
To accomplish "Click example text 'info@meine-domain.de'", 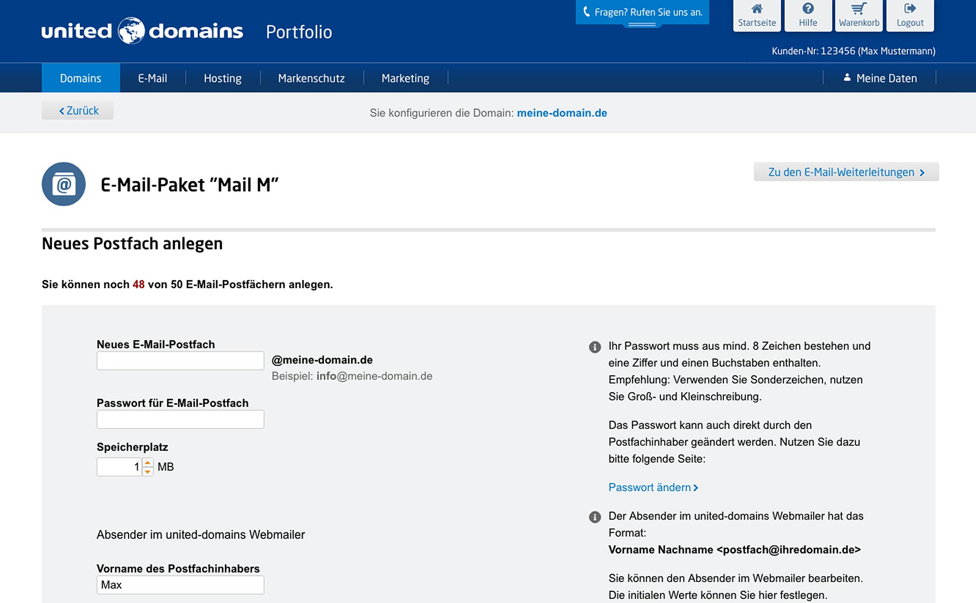I will [374, 376].
